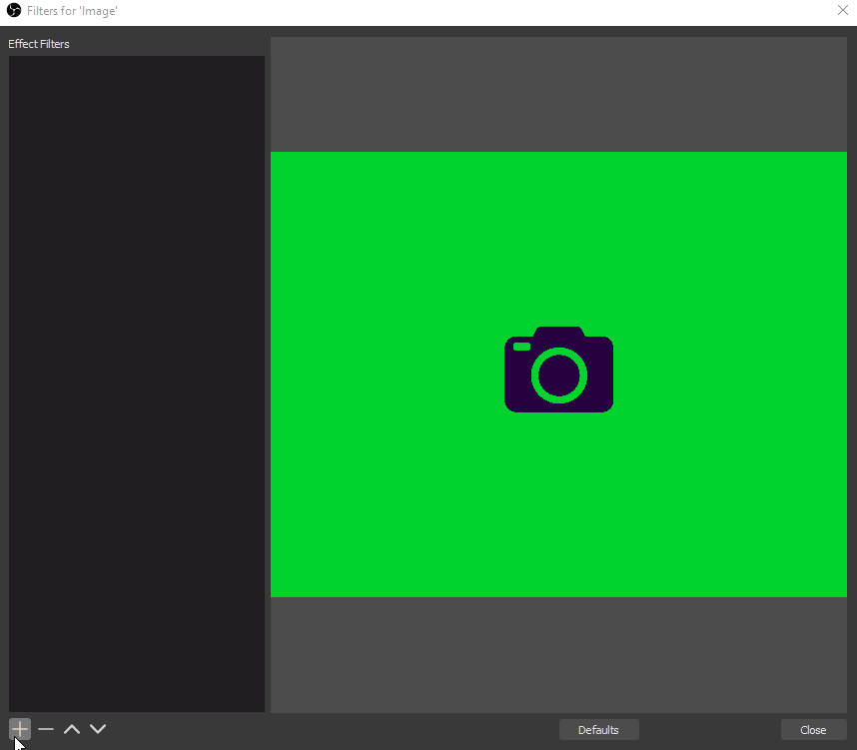
Task: Click the green preview image
Action: tap(400, 250)
